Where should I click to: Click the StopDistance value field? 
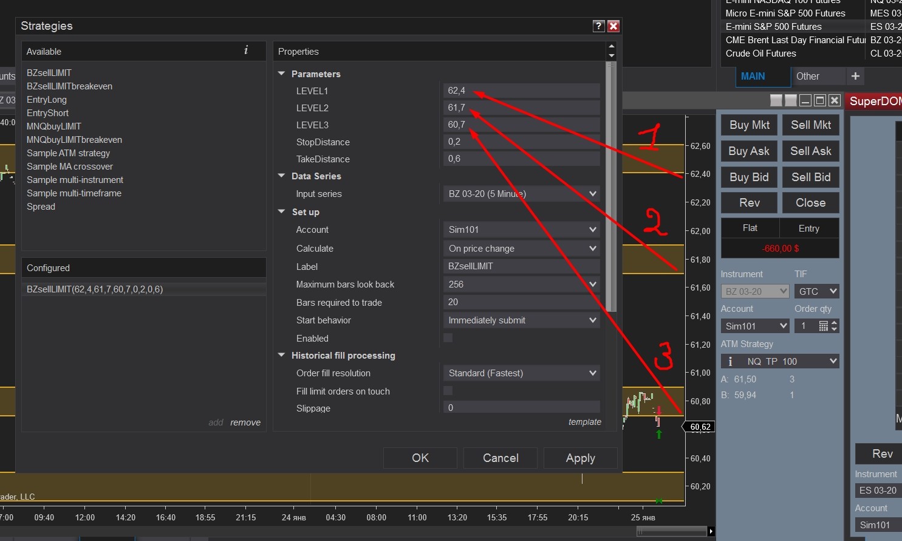522,142
